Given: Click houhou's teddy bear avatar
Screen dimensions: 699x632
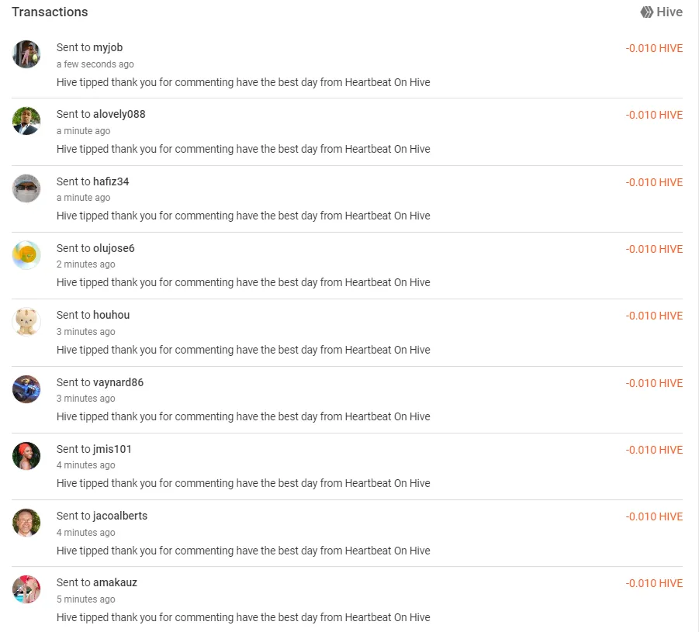Looking at the screenshot, I should coord(26,322).
